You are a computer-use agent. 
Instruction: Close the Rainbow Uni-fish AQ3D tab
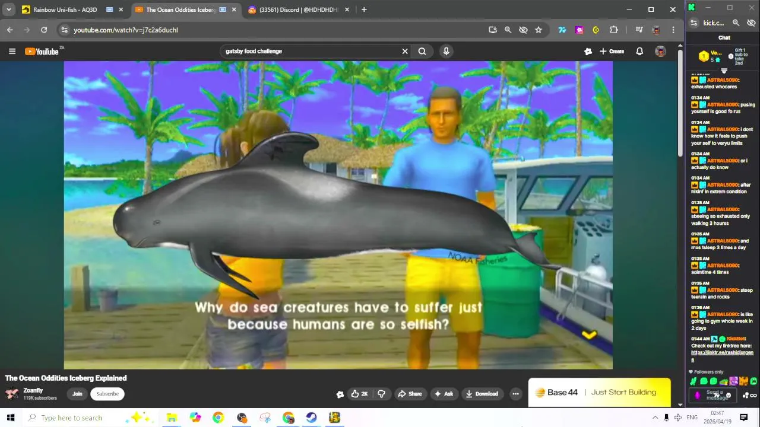[121, 9]
